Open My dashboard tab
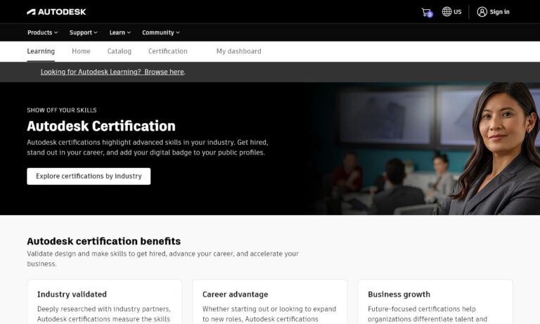The height and width of the screenshot is (324, 540). pos(238,51)
